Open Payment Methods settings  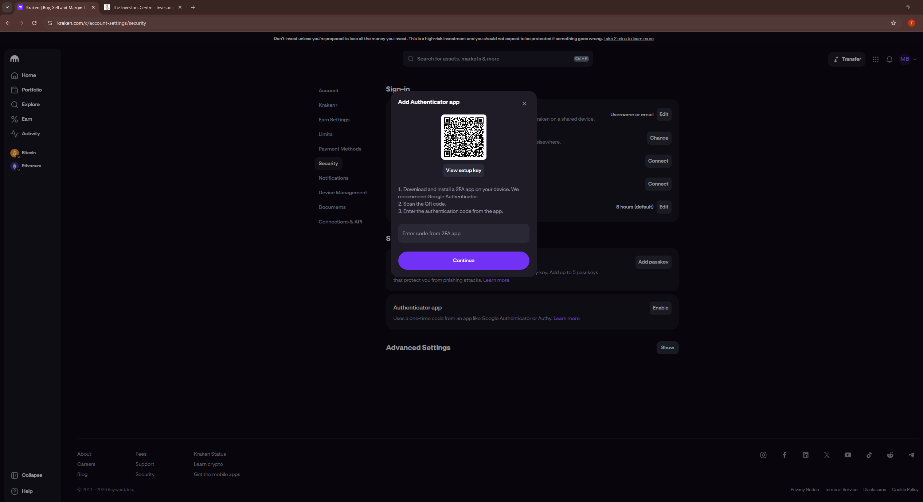(340, 149)
